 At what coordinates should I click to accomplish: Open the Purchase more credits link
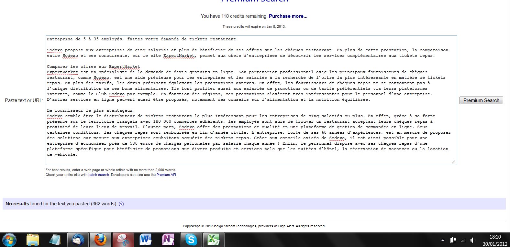click(x=288, y=16)
